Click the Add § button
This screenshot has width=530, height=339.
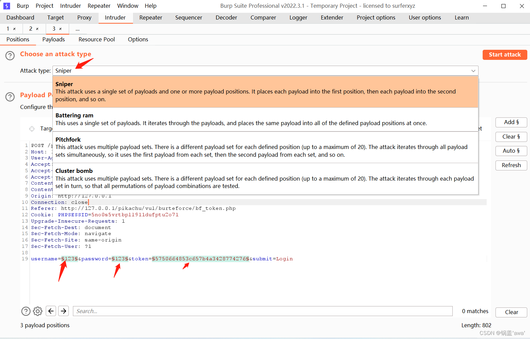pyautogui.click(x=511, y=122)
